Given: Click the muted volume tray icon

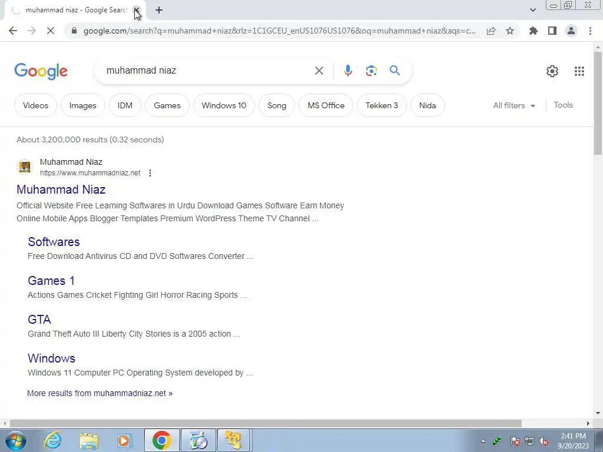Looking at the screenshot, I should click(x=544, y=441).
